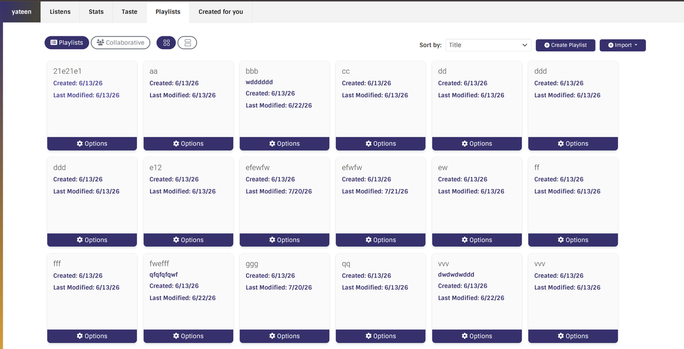Open the bbb playlist title
This screenshot has height=349, width=684.
[252, 71]
